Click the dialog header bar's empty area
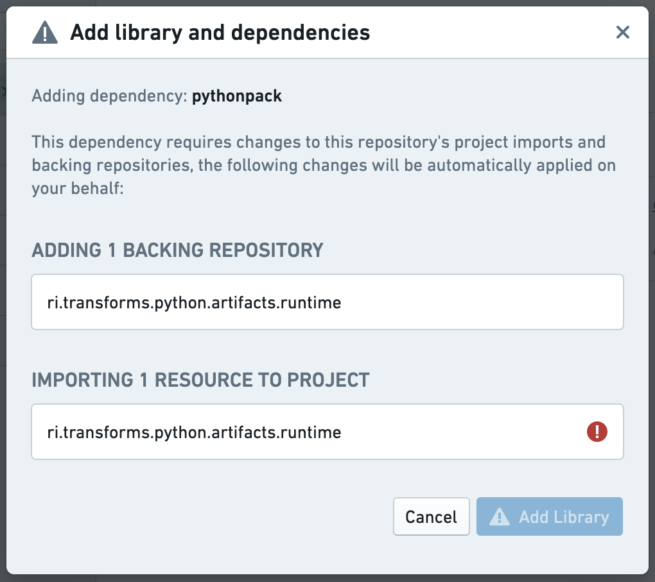The height and width of the screenshot is (582, 655). tap(488, 32)
